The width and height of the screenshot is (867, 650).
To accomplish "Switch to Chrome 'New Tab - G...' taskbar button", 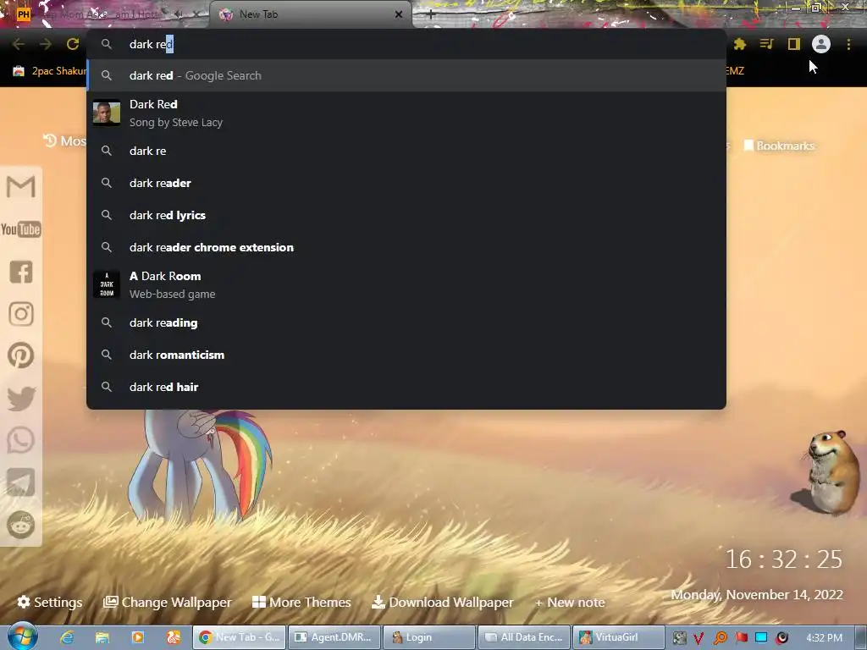I will [x=240, y=637].
